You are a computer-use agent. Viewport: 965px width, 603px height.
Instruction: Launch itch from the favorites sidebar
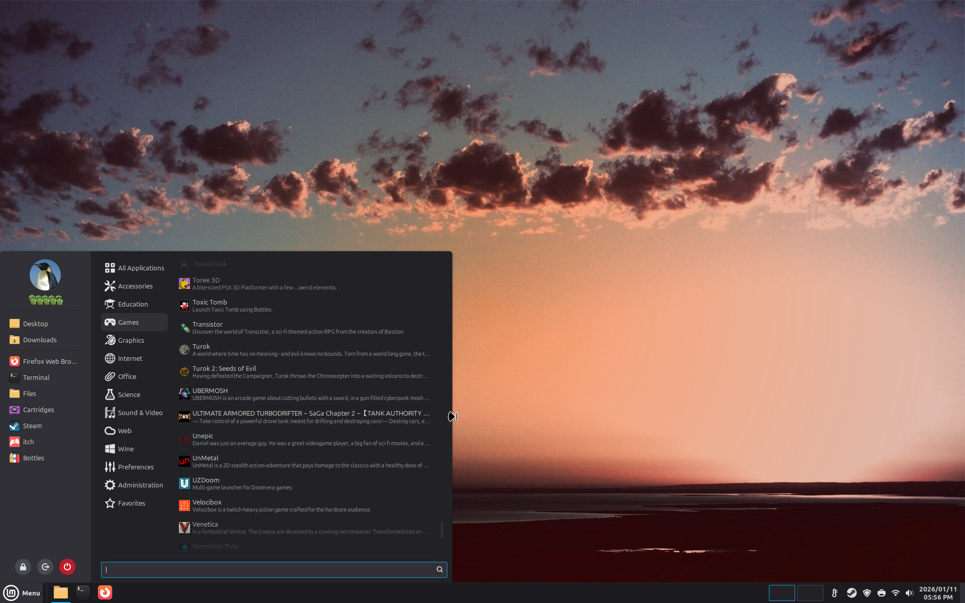(x=28, y=442)
